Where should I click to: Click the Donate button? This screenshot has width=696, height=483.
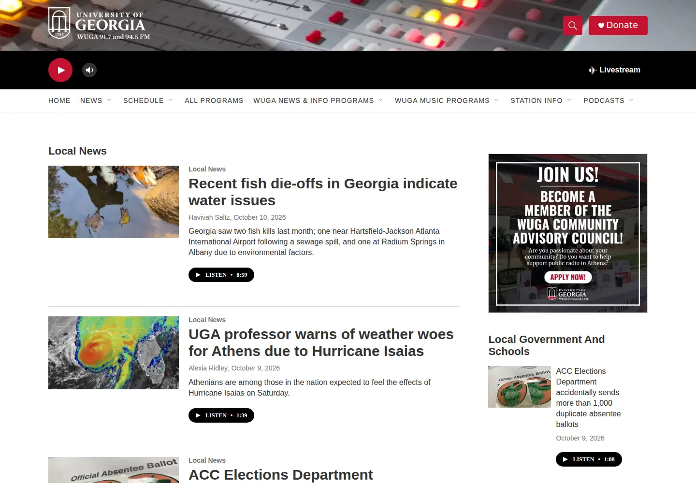618,26
